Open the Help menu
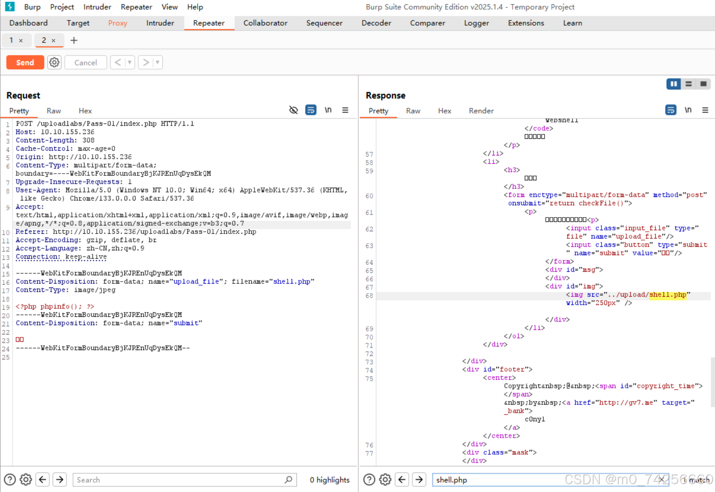Image resolution: width=715 pixels, height=492 pixels. 195,7
